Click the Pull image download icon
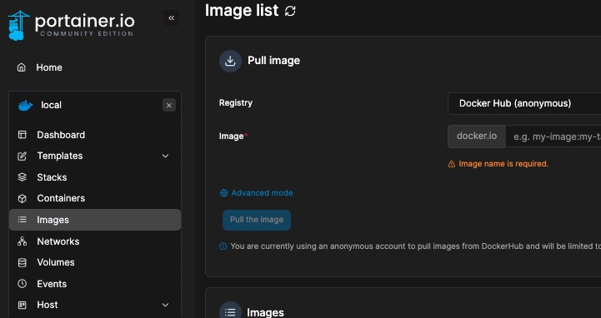This screenshot has height=318, width=601. coord(230,61)
